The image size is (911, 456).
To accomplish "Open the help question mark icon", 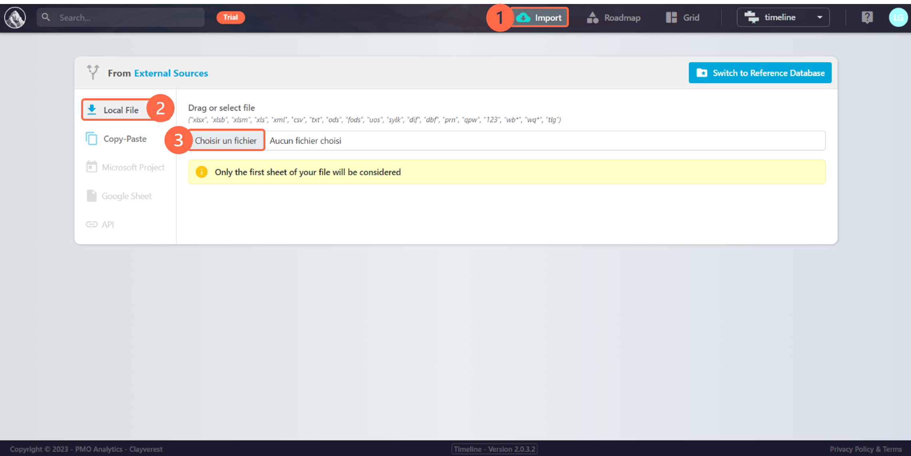I will pos(867,17).
